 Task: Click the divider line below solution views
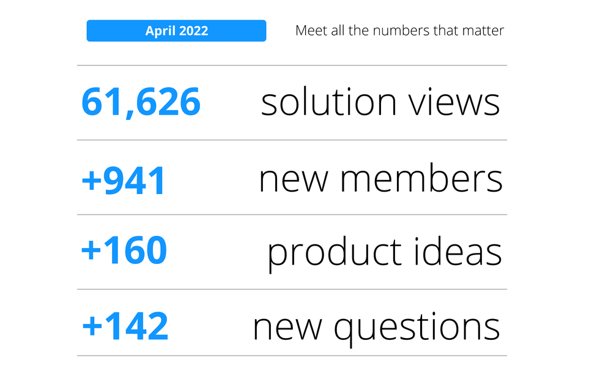[x=292, y=140]
